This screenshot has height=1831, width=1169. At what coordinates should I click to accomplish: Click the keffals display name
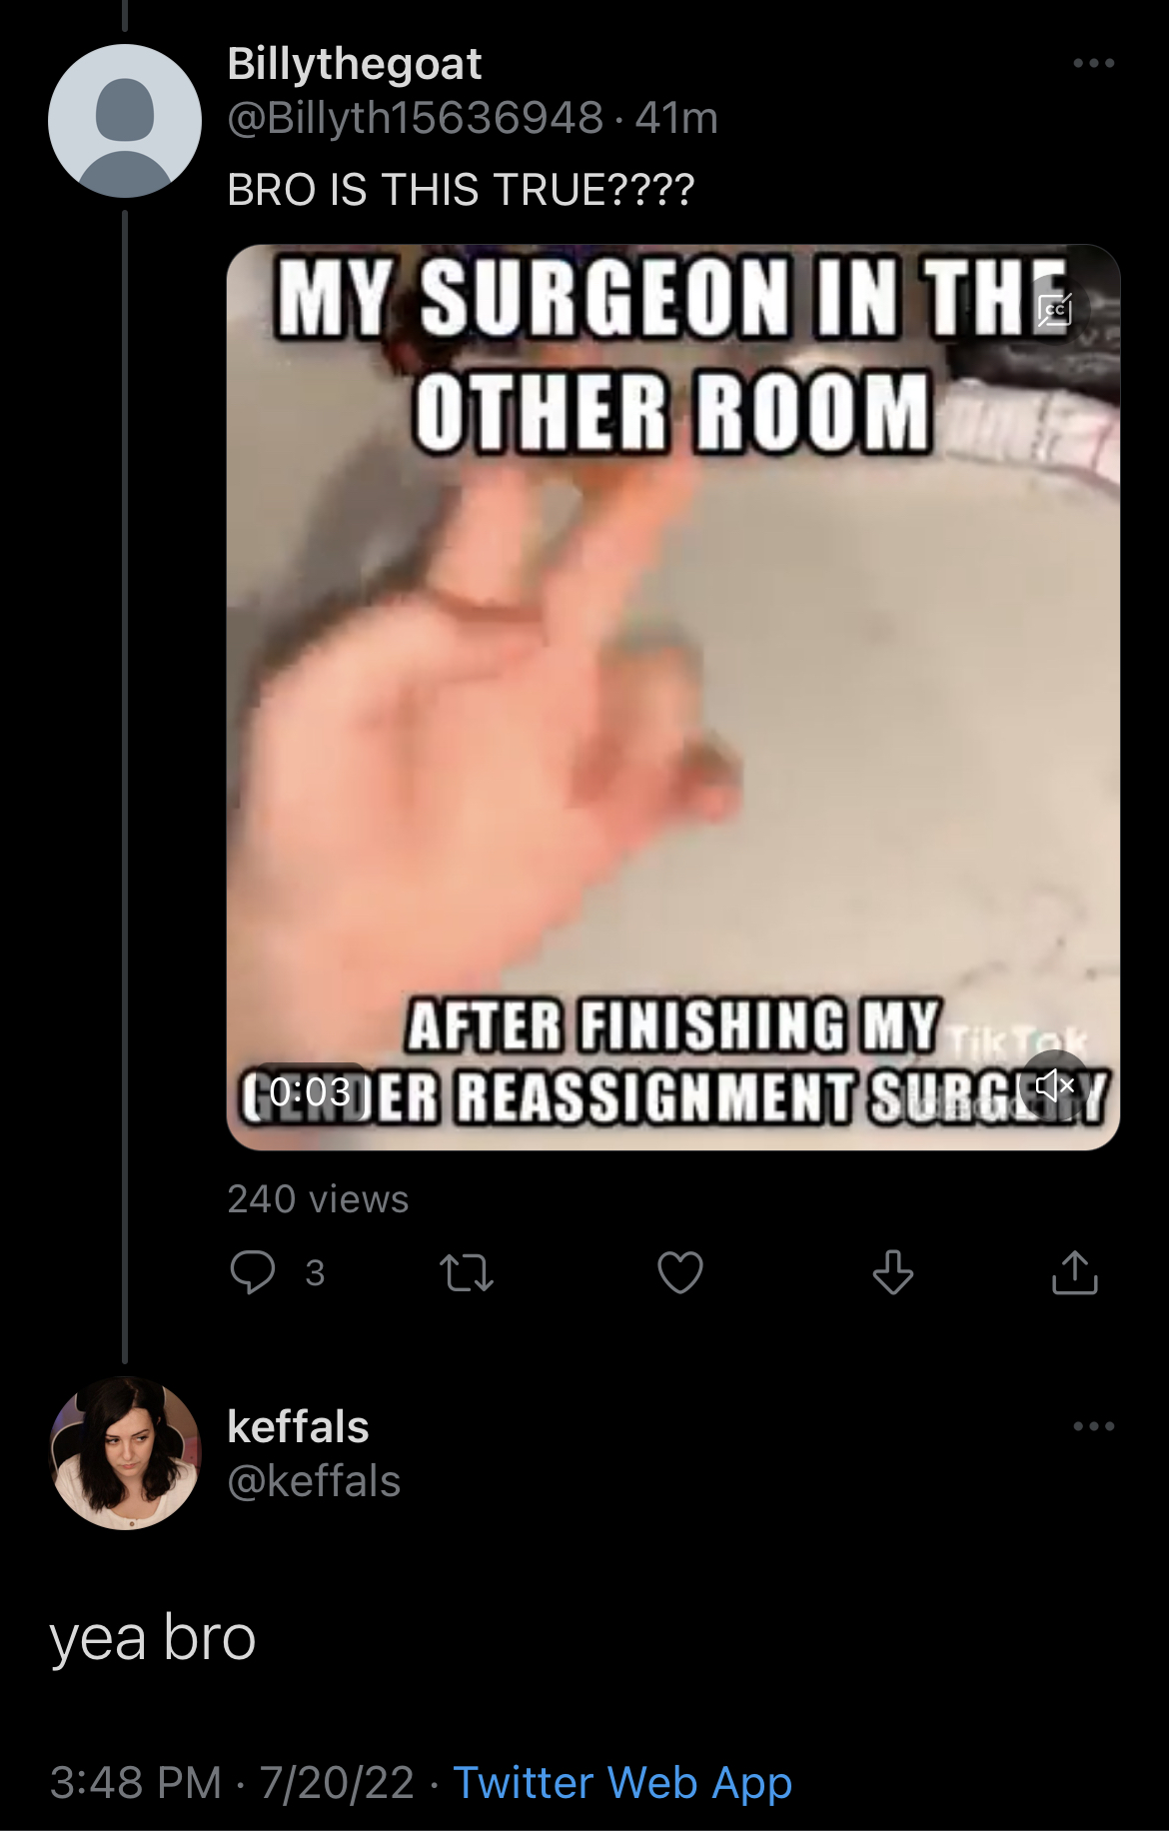click(298, 1426)
